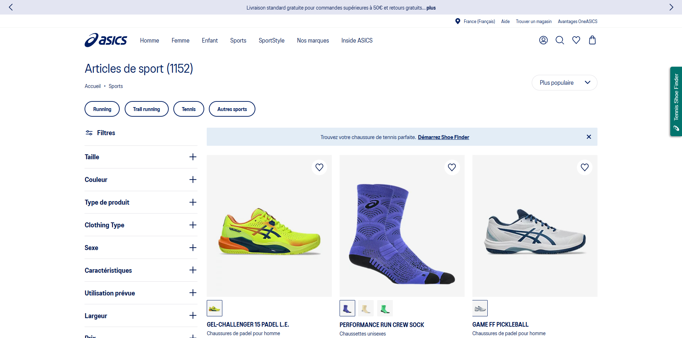This screenshot has height=338, width=682.
Task: Open PERFORMANCE RUN CREW SOCK title
Action: pyautogui.click(x=381, y=325)
